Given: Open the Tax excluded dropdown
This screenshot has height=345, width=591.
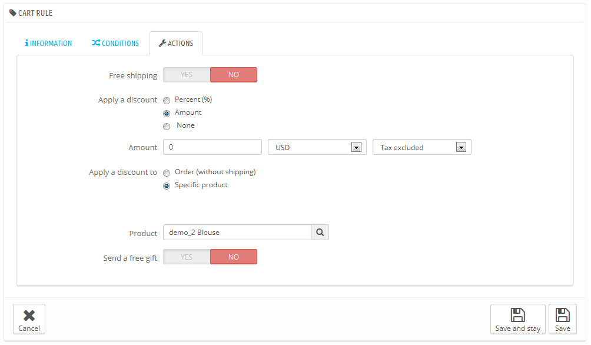Looking at the screenshot, I should coord(422,147).
